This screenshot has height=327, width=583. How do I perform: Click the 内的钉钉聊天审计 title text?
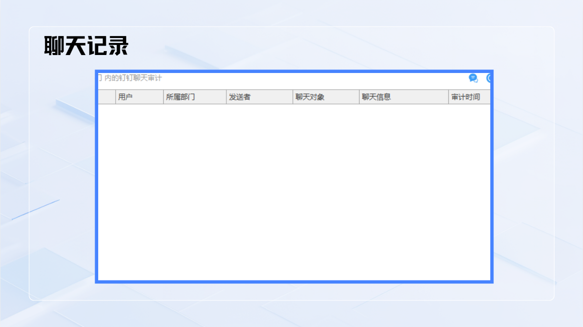pos(133,78)
